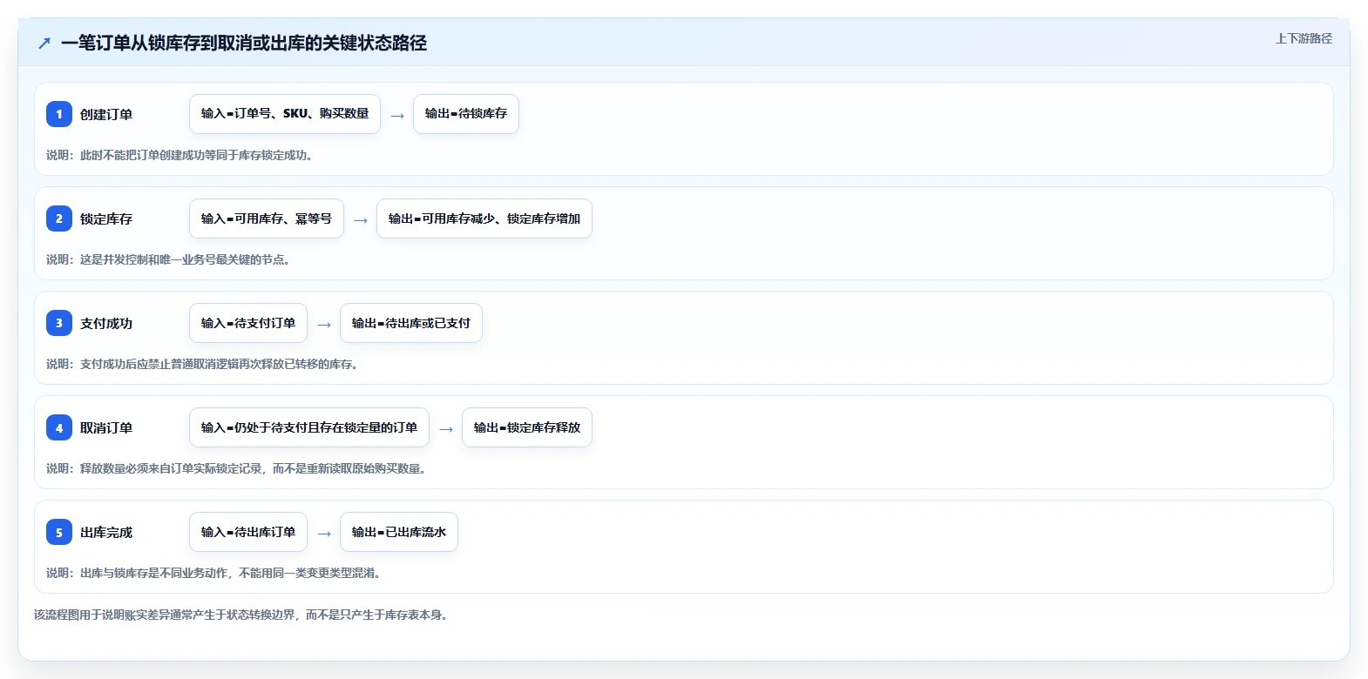Click the 输出=待出库或已支付 chip
This screenshot has width=1368, height=679.
pyautogui.click(x=411, y=323)
